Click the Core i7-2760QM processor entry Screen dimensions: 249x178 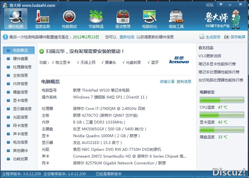click(x=109, y=109)
